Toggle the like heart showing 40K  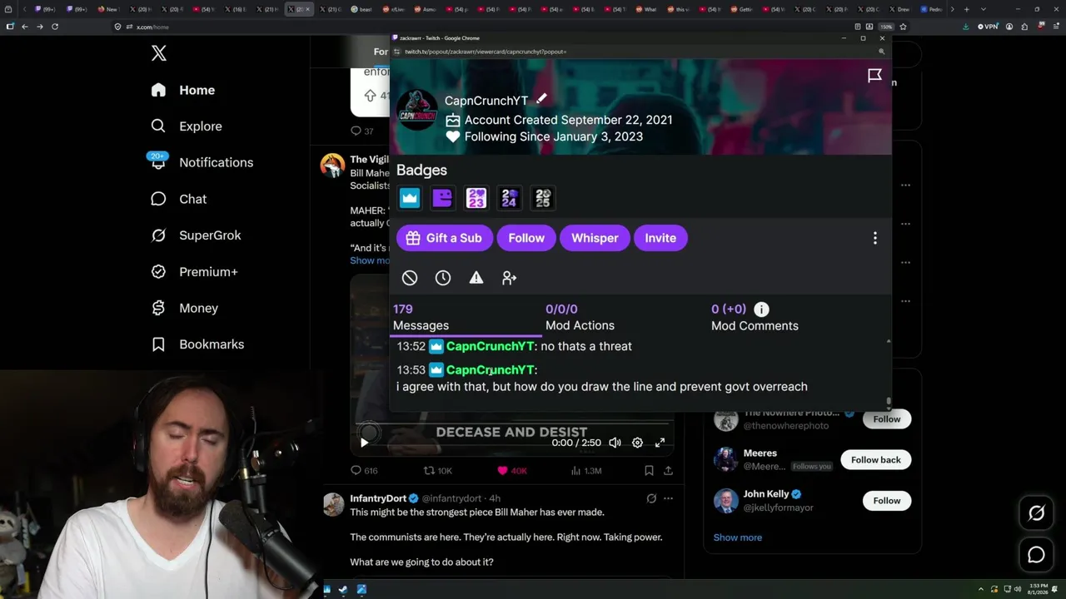pyautogui.click(x=502, y=471)
